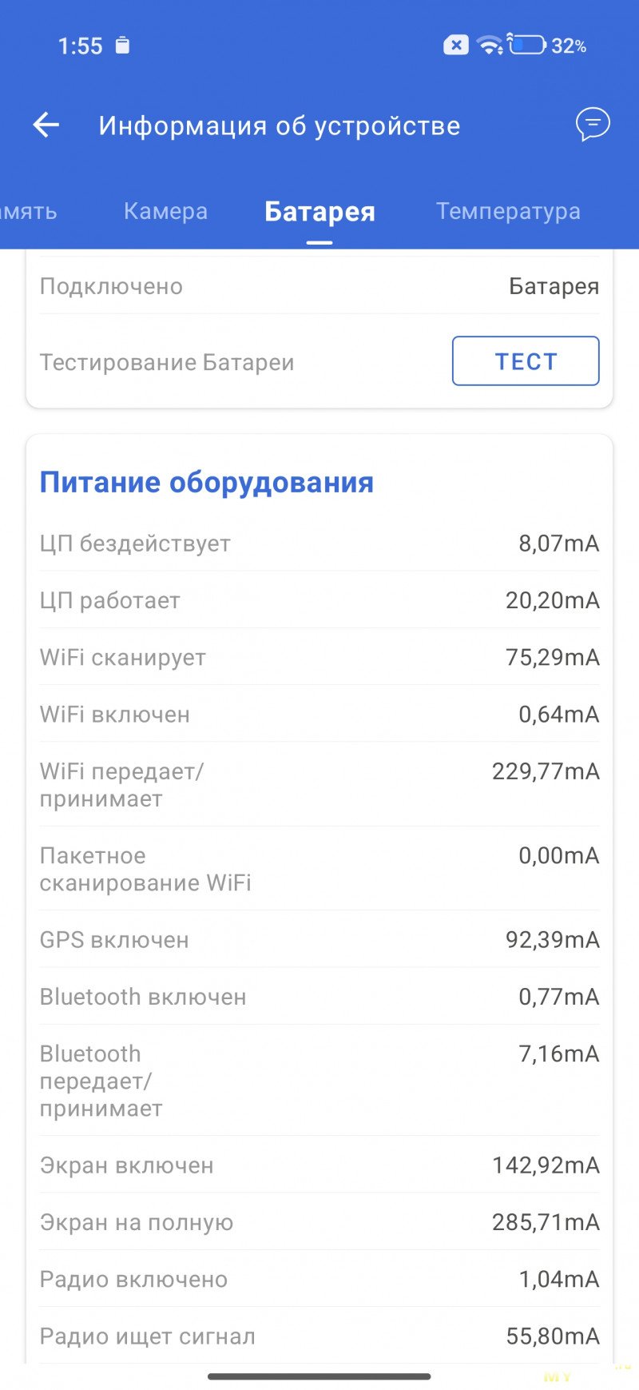Tap the Wi-Fi status icon
The width and height of the screenshot is (639, 1390).
[490, 46]
